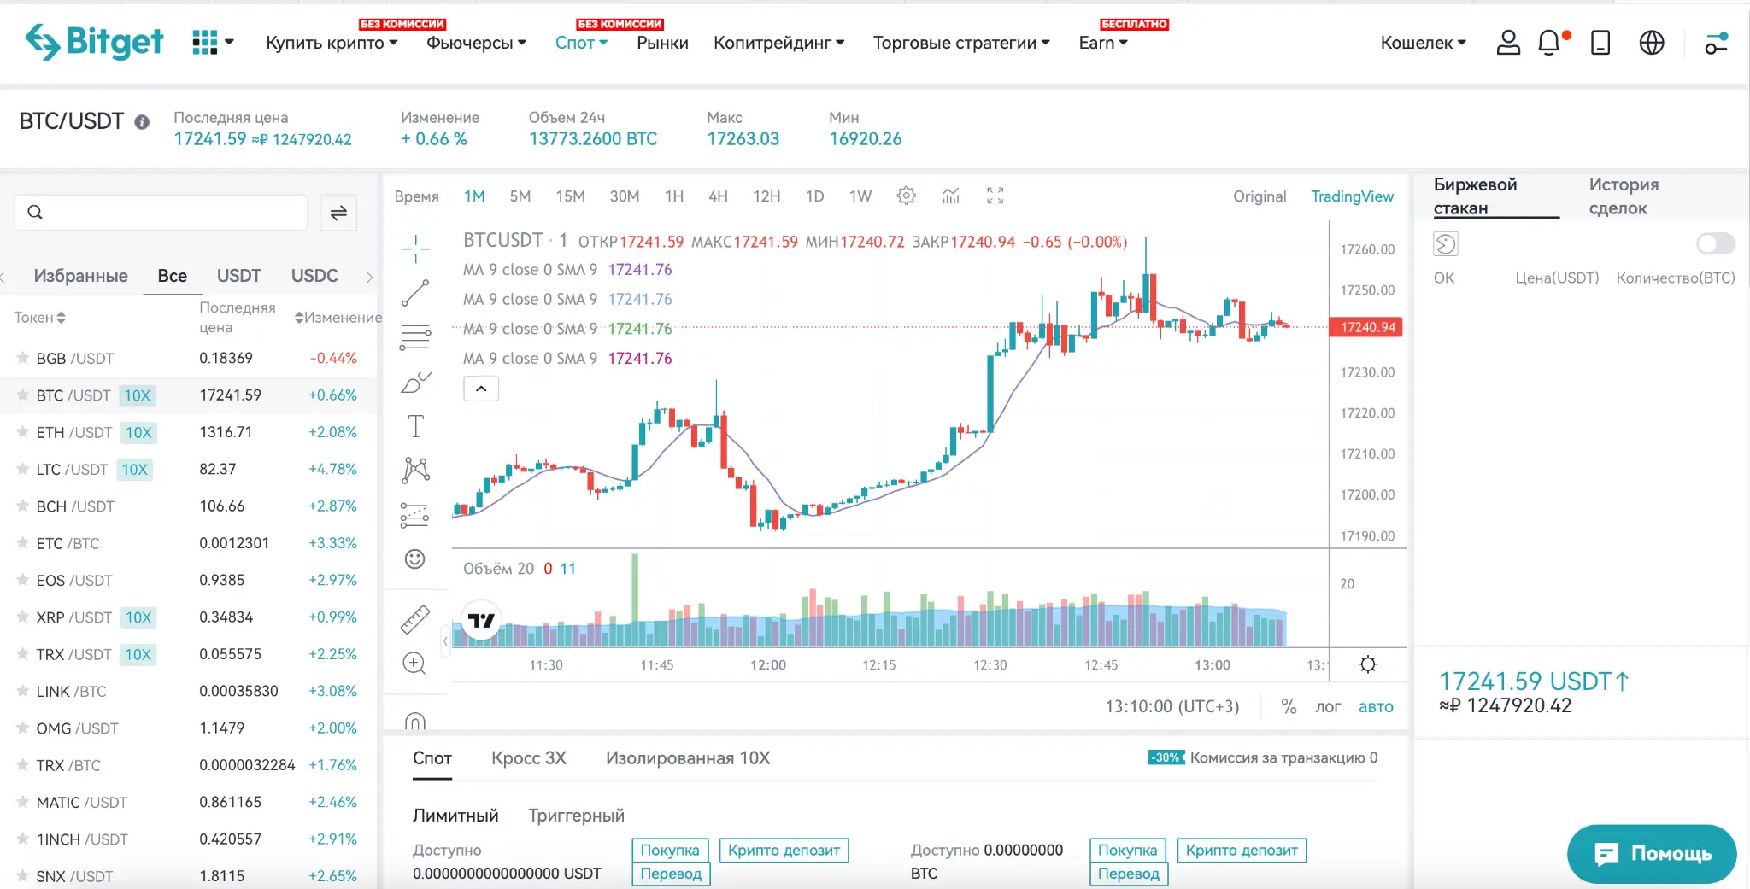Image resolution: width=1750 pixels, height=889 pixels.
Task: Expand the Кошелек dropdown
Action: pos(1423,43)
